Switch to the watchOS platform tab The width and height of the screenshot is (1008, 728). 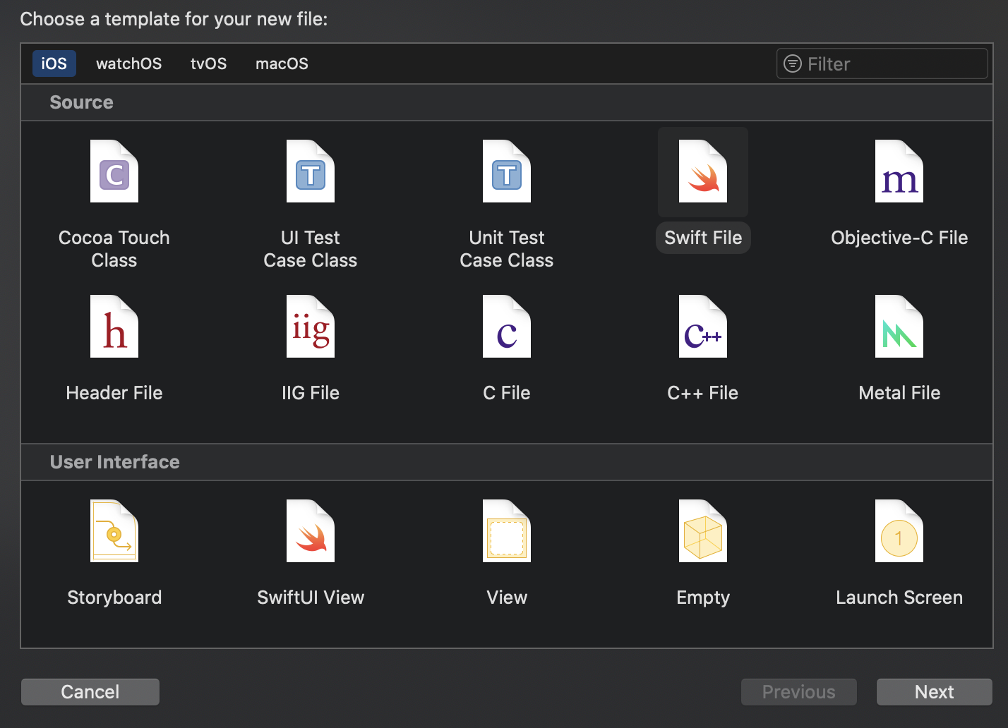129,63
